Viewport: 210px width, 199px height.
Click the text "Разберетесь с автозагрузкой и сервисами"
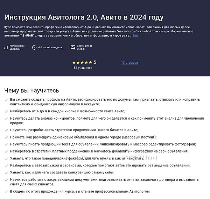click(x=45, y=165)
